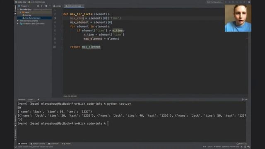Click the 'for element in elements:' line

pyautogui.click(x=90, y=26)
